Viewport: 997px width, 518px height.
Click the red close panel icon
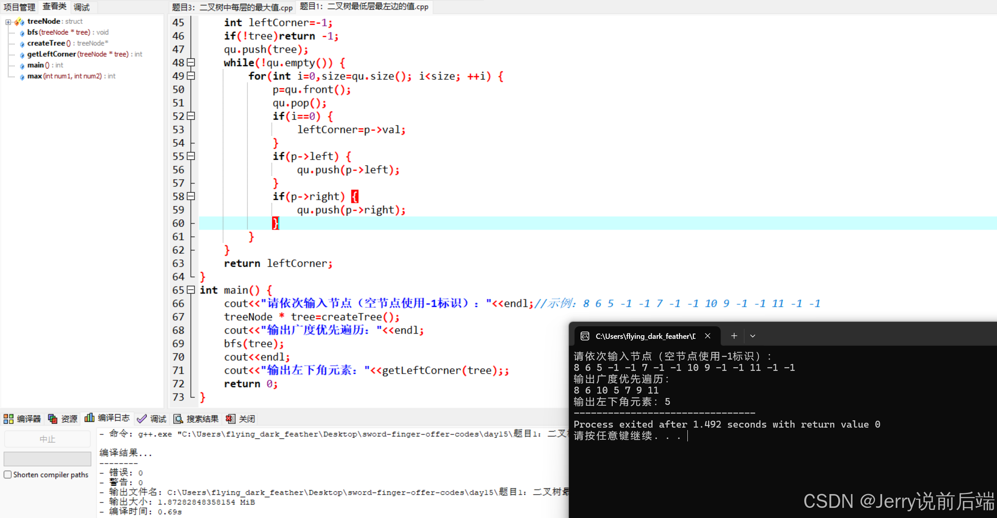[230, 419]
